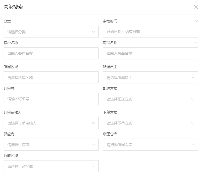
Task: Open the 请选择订单审核人 dropdown
Action: [51, 123]
